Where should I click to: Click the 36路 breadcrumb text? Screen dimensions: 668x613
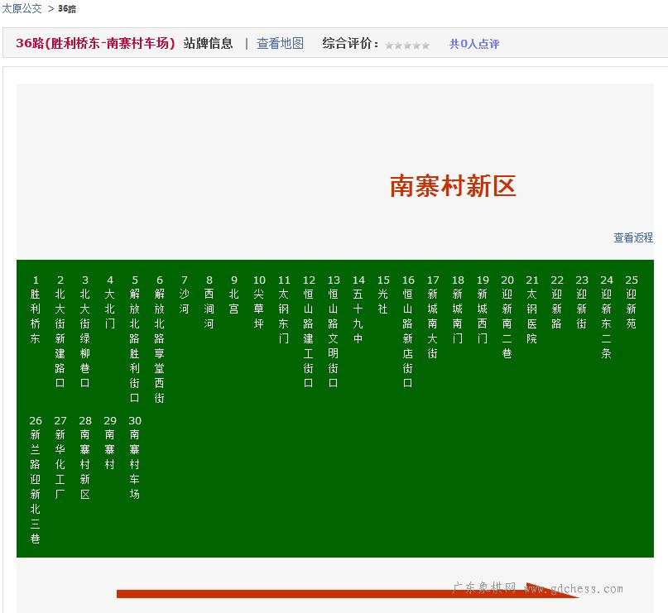pyautogui.click(x=67, y=9)
